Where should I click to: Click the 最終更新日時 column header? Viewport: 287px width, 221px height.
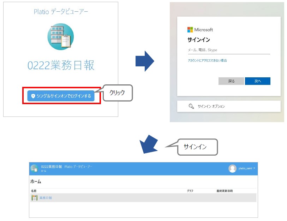click(225, 191)
